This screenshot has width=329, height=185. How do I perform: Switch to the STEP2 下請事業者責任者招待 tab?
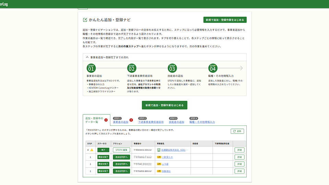pos(151,122)
